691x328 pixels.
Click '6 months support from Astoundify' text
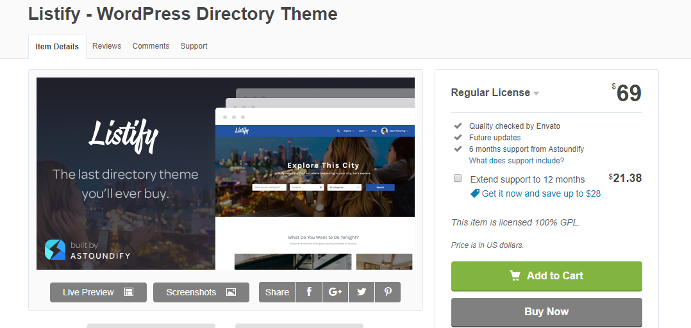(x=527, y=149)
